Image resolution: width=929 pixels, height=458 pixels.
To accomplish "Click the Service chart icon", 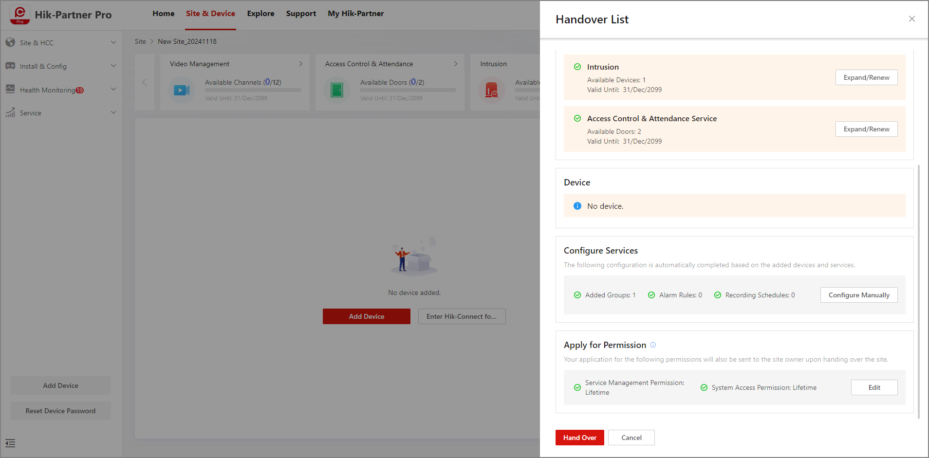I will coord(10,112).
